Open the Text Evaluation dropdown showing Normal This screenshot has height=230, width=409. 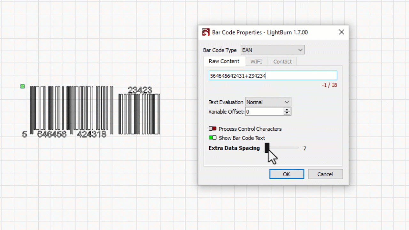[x=268, y=102]
